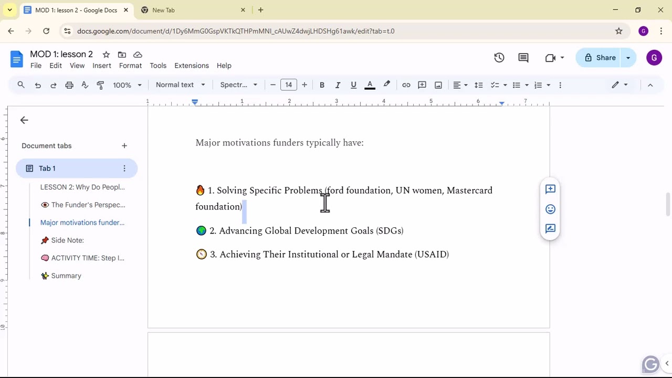Move the document to a folder
Image resolution: width=672 pixels, height=378 pixels.
tap(122, 55)
